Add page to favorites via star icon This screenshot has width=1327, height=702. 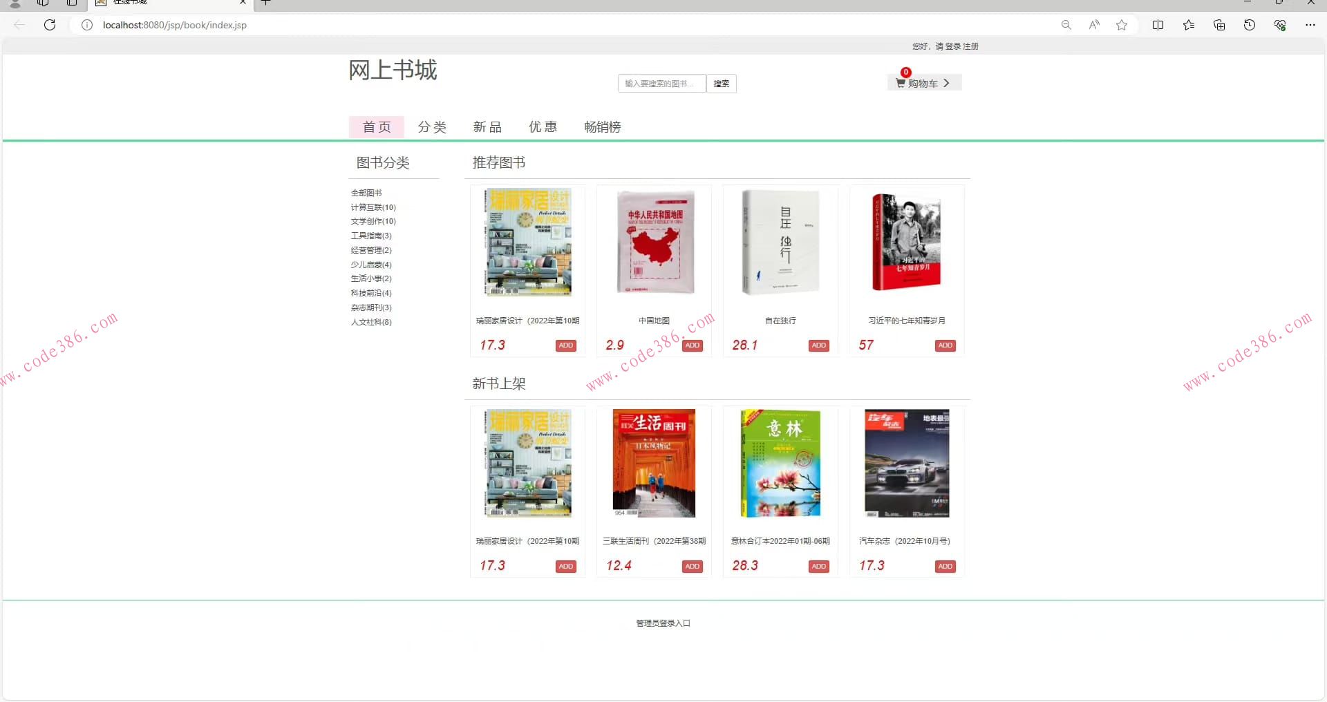click(1121, 25)
